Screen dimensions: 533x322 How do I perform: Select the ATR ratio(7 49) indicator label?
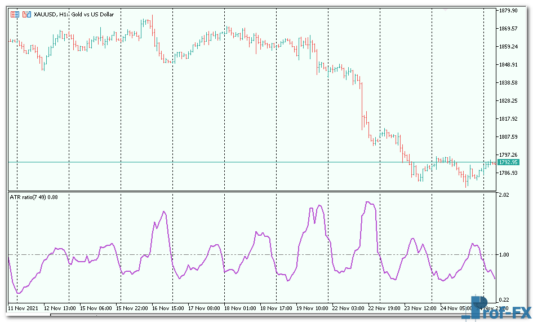coord(33,197)
